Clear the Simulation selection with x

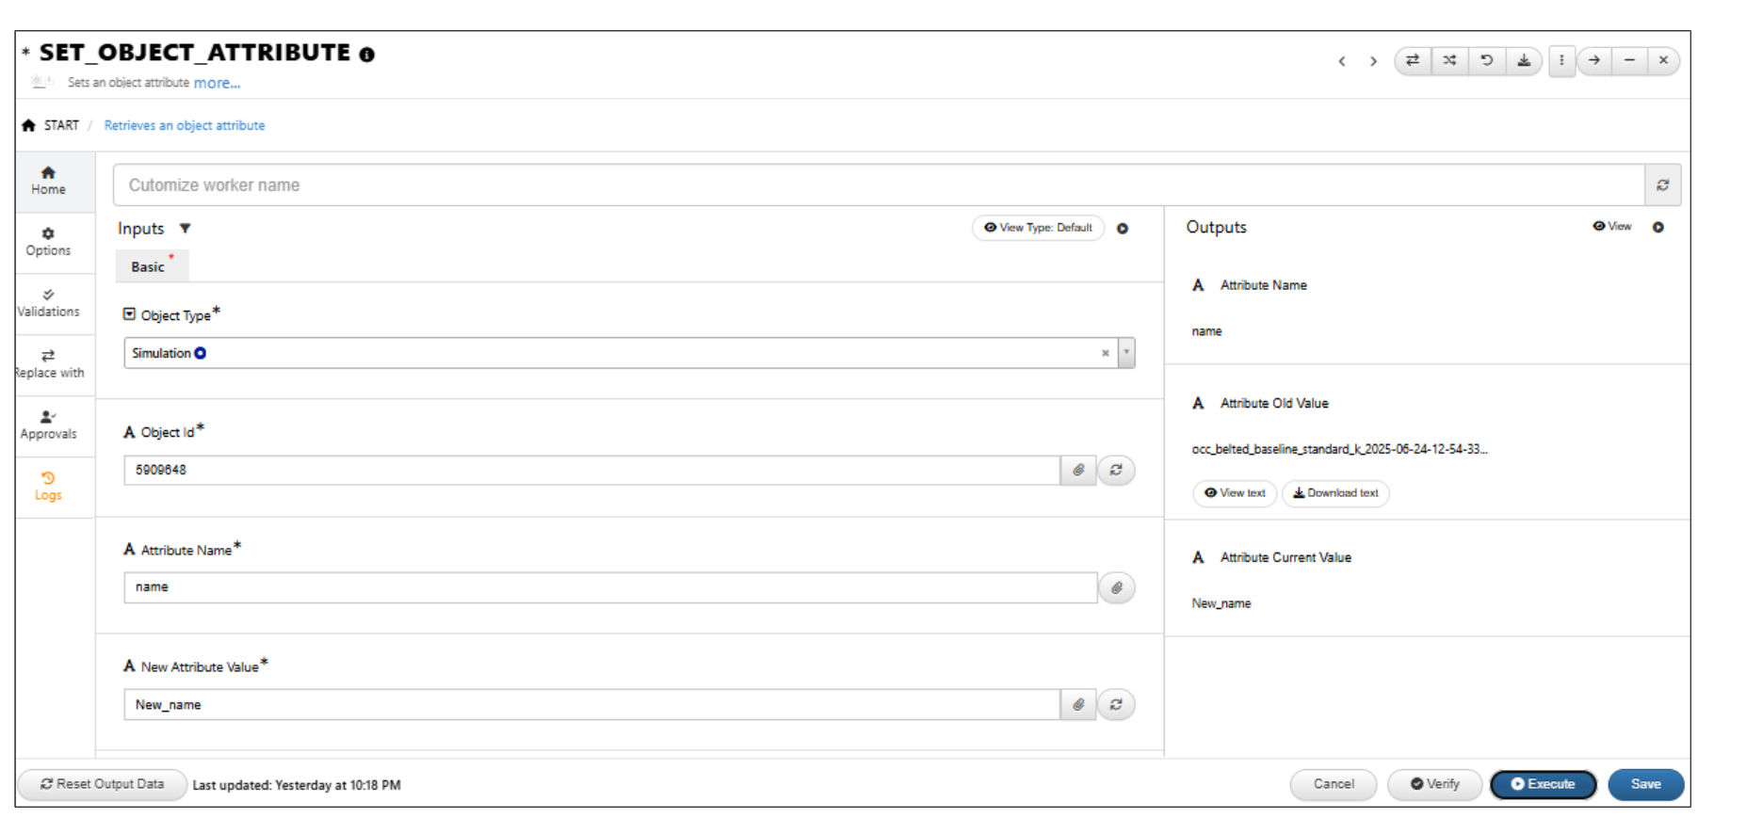point(1106,353)
